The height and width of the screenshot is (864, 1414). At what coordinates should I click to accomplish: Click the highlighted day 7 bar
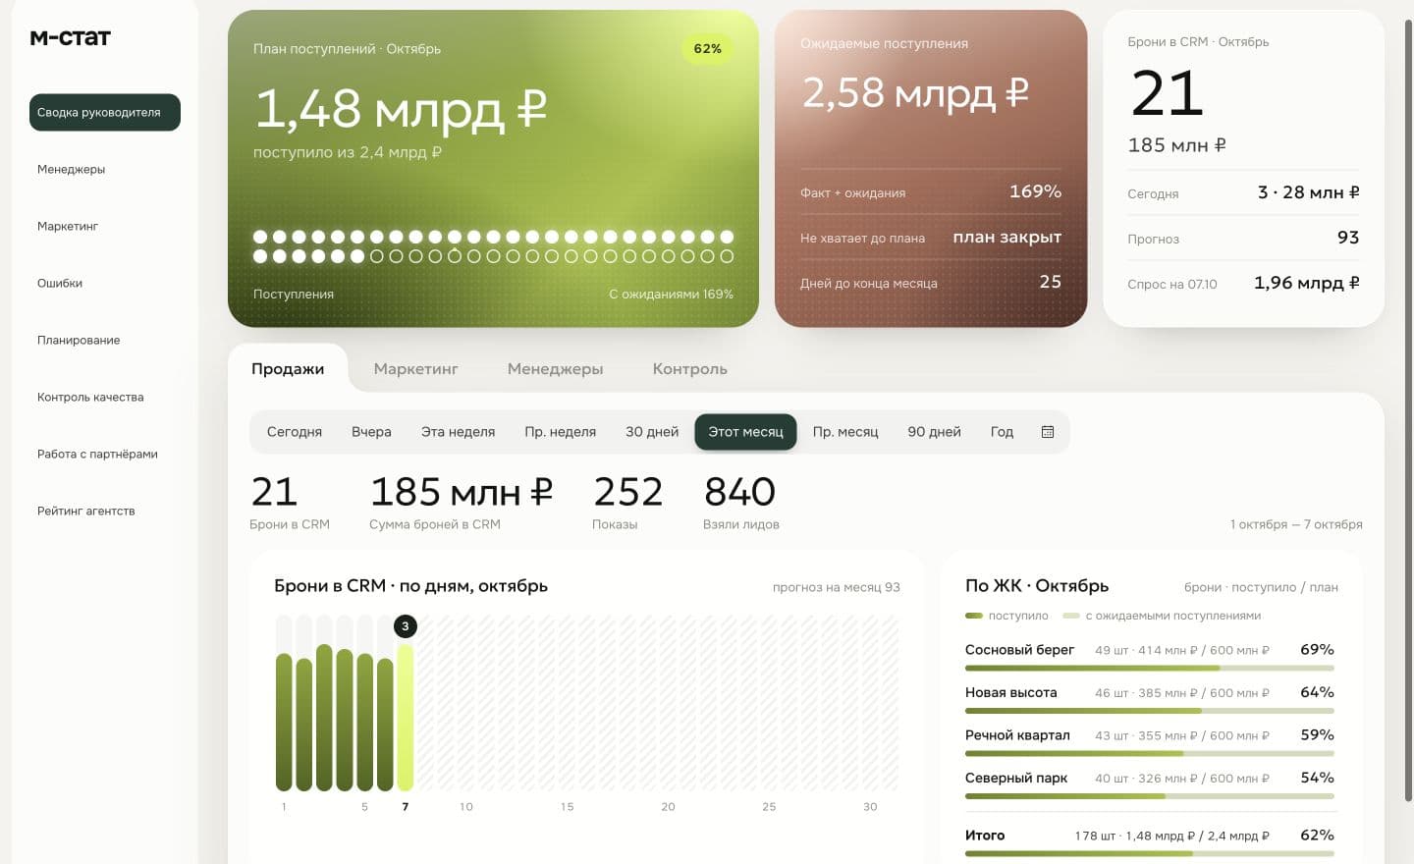[x=405, y=718]
